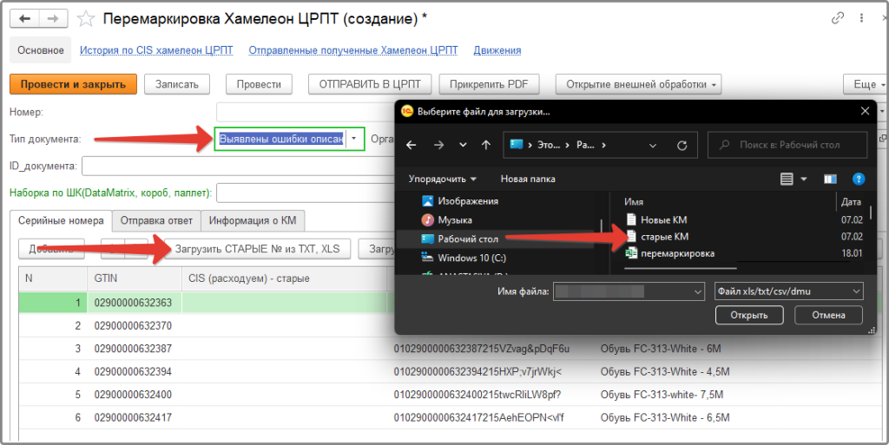Expand the file name combo box dropdown
The width and height of the screenshot is (889, 445).
[699, 291]
